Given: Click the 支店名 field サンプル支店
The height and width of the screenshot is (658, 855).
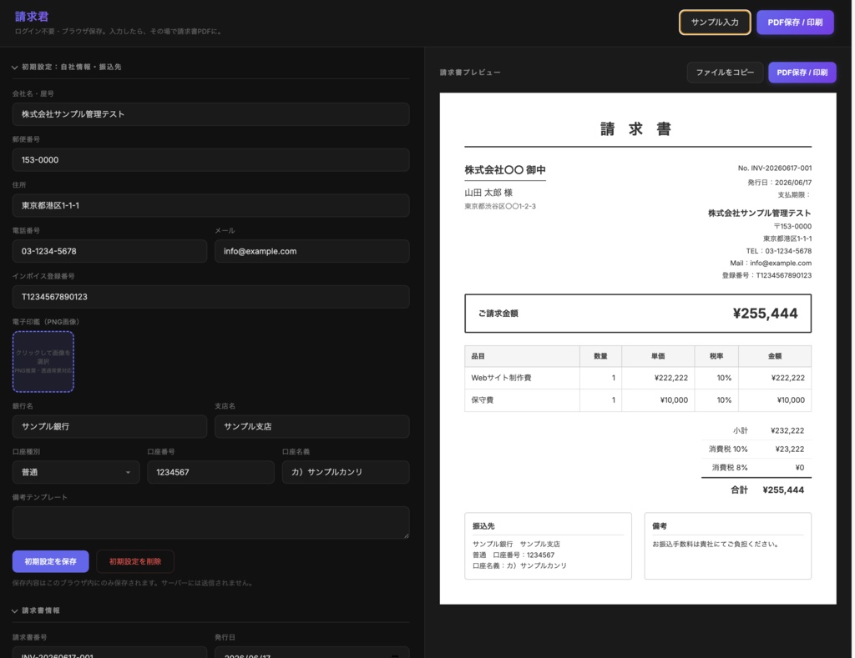Looking at the screenshot, I should click(312, 426).
